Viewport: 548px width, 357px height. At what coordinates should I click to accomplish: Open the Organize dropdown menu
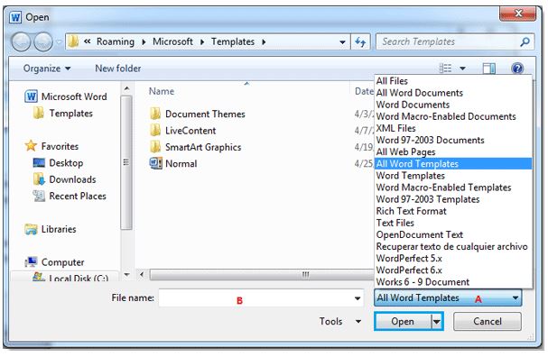click(47, 69)
